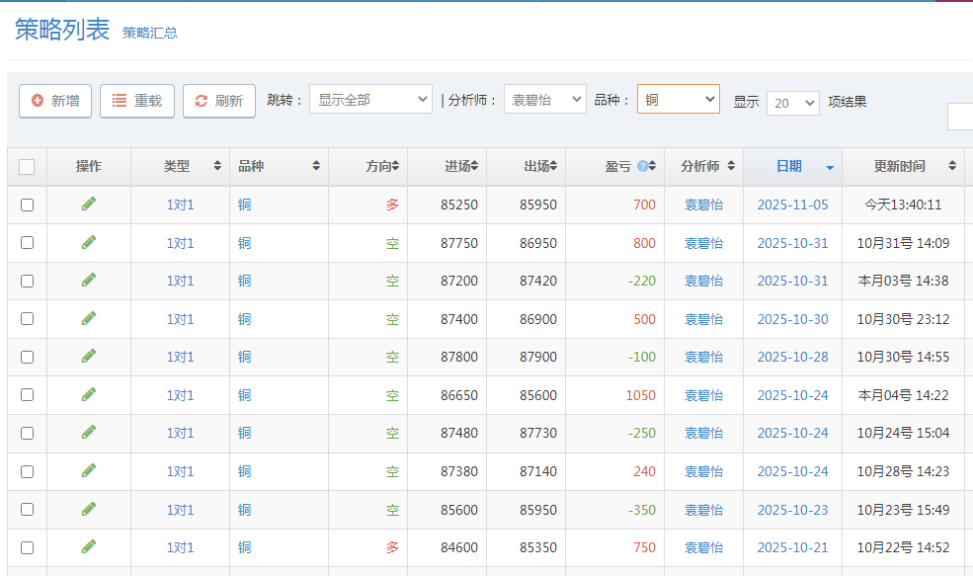Screen dimensions: 973x576
Task: Expand the 品种 dropdown set to 铜
Action: (678, 100)
